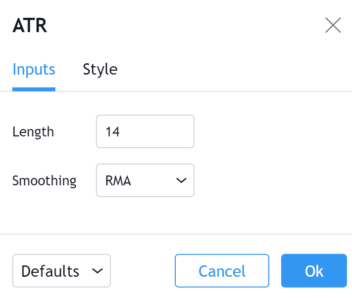Click the chevron icon beside Defaults
The height and width of the screenshot is (298, 352).
coord(98,271)
